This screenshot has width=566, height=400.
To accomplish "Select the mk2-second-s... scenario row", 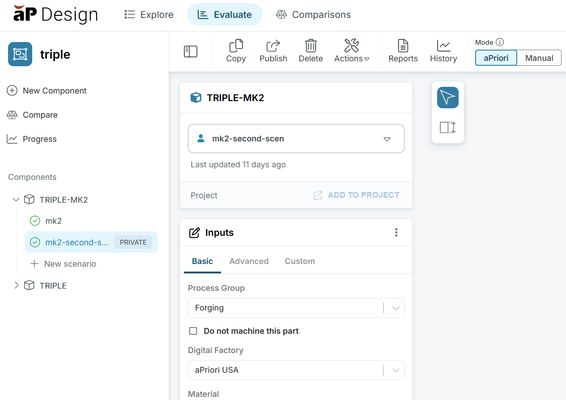I will pyautogui.click(x=91, y=242).
